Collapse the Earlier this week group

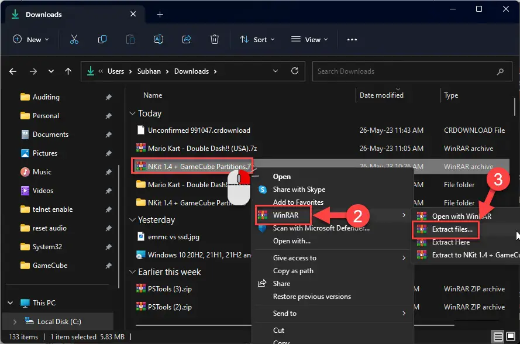[132, 272]
